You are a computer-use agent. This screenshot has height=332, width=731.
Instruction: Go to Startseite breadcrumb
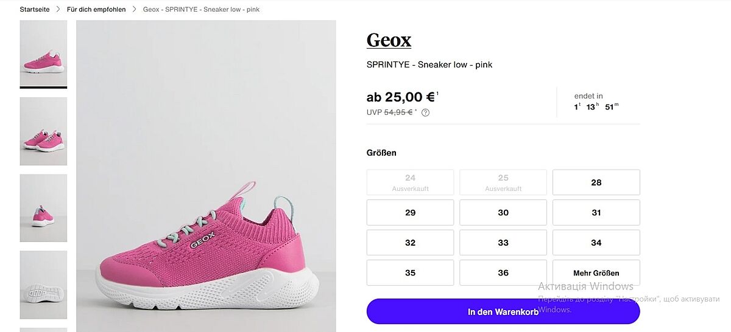35,10
